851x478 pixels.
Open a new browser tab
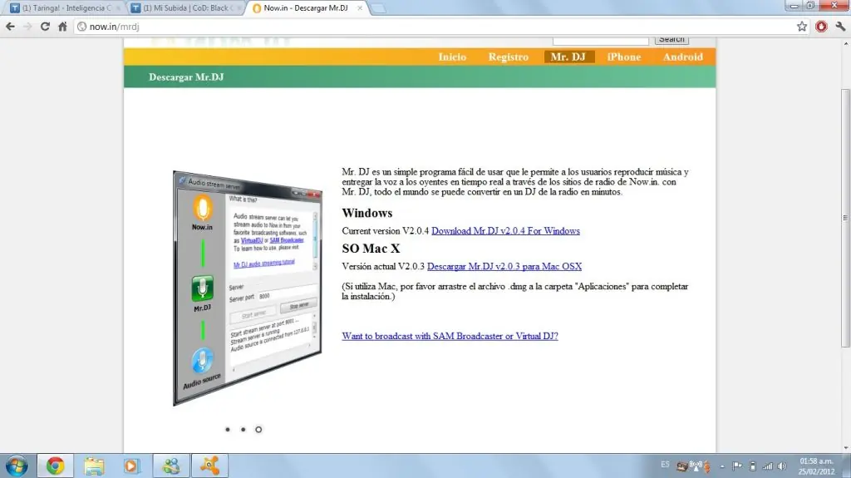(x=378, y=8)
